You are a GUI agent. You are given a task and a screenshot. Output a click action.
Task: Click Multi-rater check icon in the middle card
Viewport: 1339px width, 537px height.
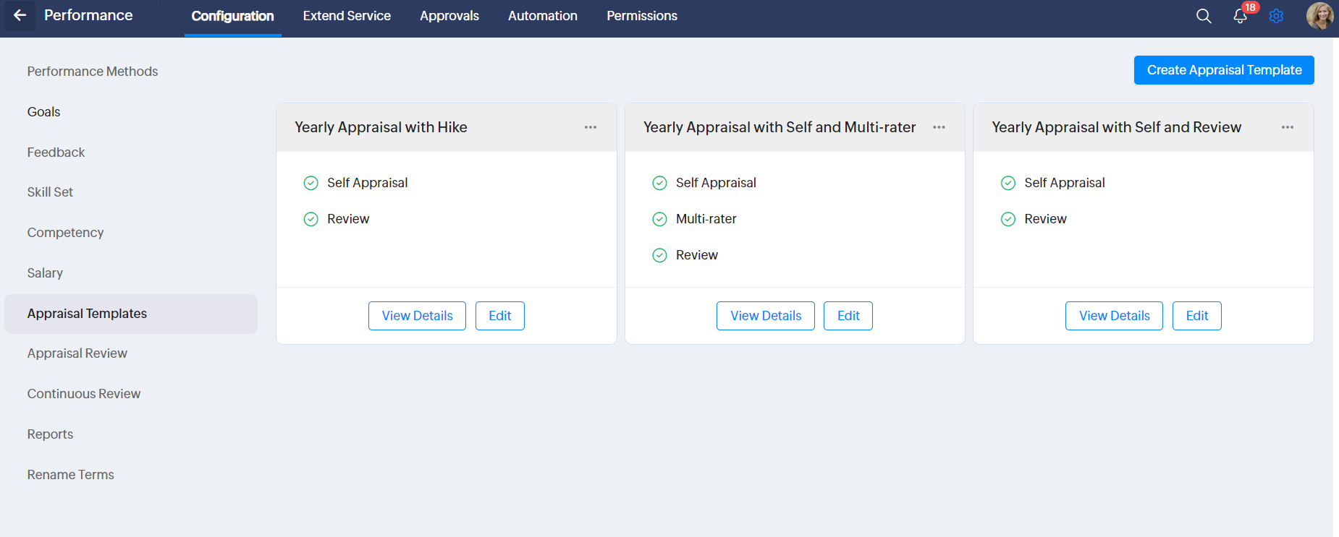659,219
